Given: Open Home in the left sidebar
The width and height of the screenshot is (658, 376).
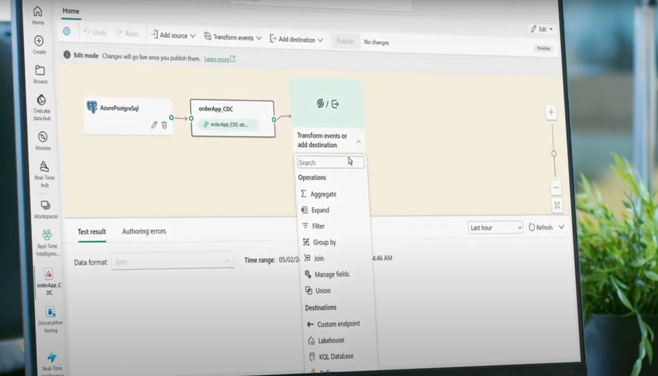Looking at the screenshot, I should pos(38,15).
